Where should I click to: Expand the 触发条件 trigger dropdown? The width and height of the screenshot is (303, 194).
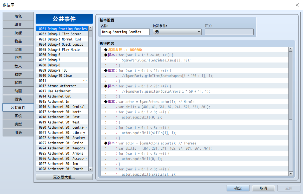pyautogui.click(x=177, y=32)
